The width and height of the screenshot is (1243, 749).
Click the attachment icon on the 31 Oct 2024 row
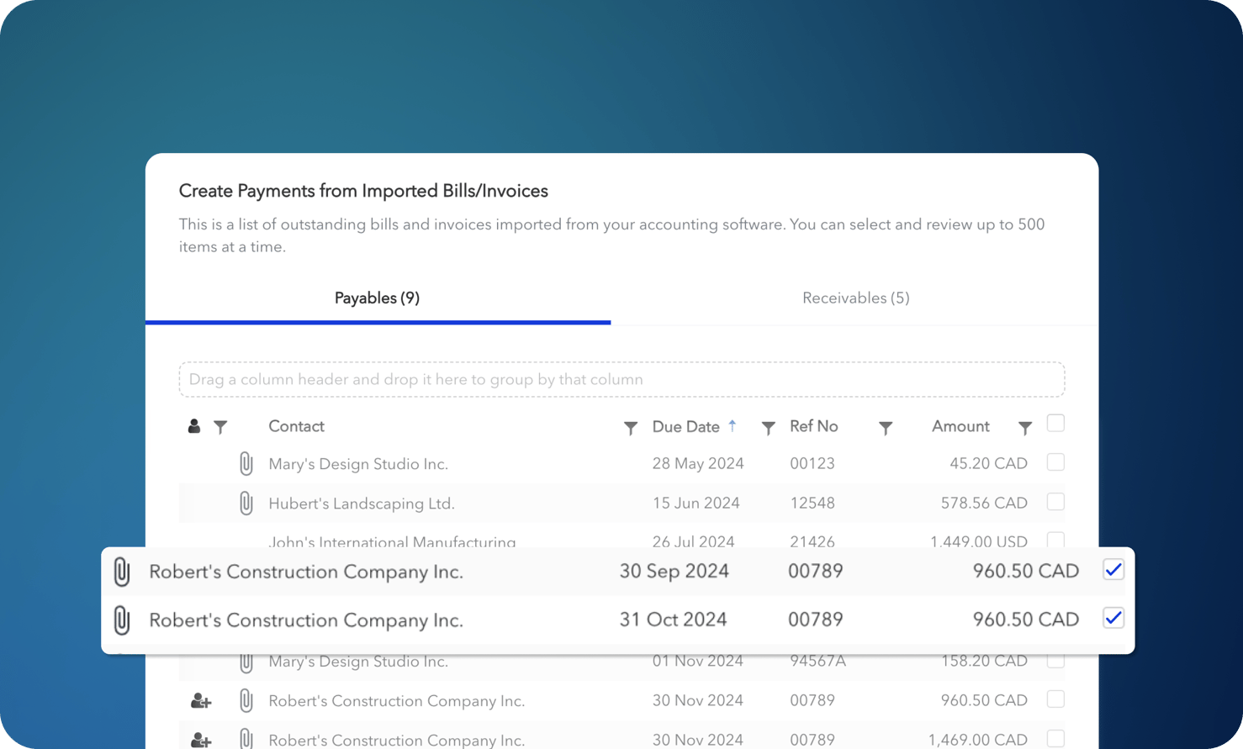coord(123,620)
